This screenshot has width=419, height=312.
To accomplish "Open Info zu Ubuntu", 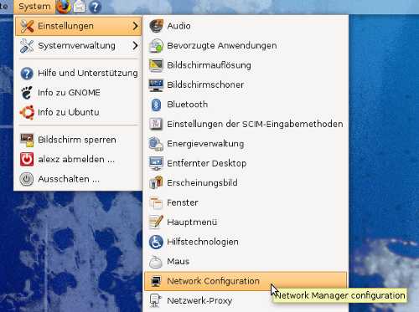I will pyautogui.click(x=78, y=112).
